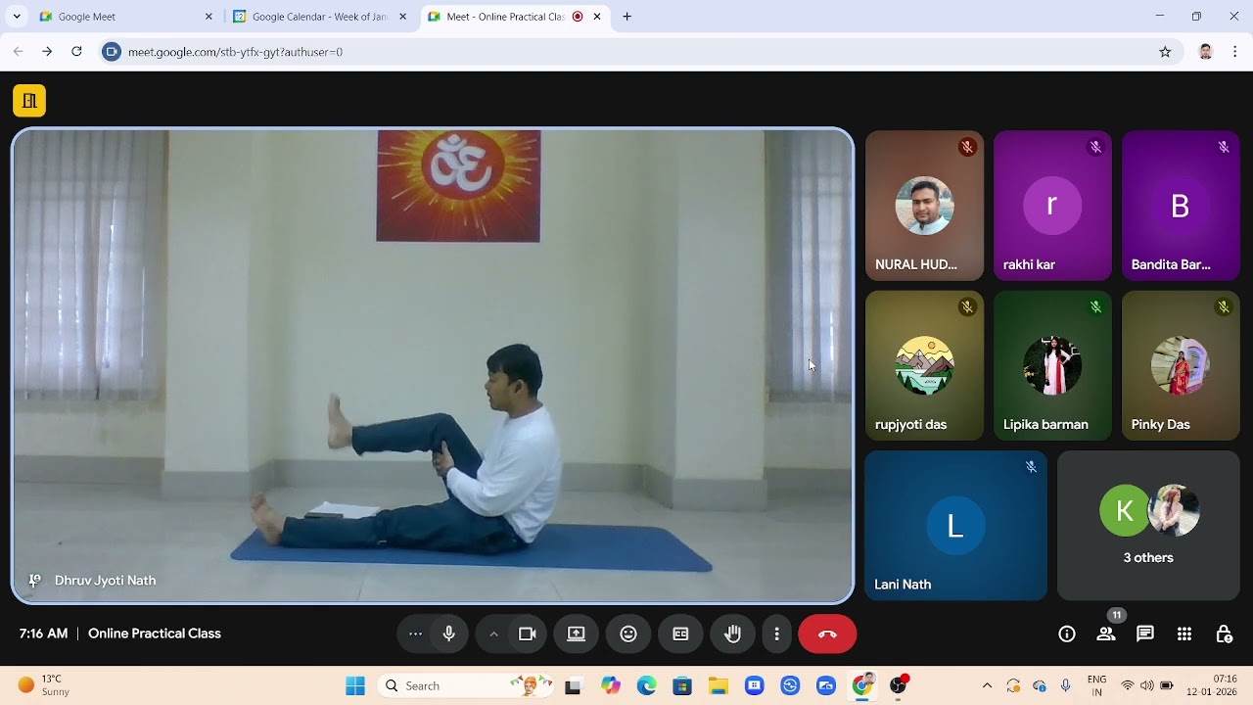Click the ENG IN language indicator
This screenshot has width=1253, height=705.
tap(1096, 685)
